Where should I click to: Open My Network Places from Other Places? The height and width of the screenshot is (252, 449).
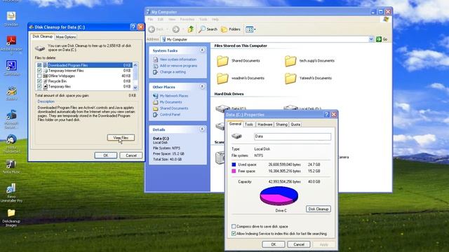[174, 96]
